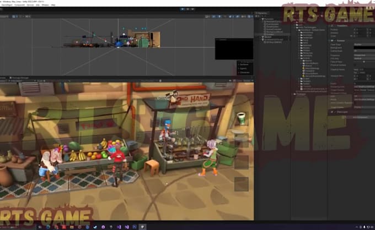
Task: Open the Component menu
Action: tap(19, 5)
